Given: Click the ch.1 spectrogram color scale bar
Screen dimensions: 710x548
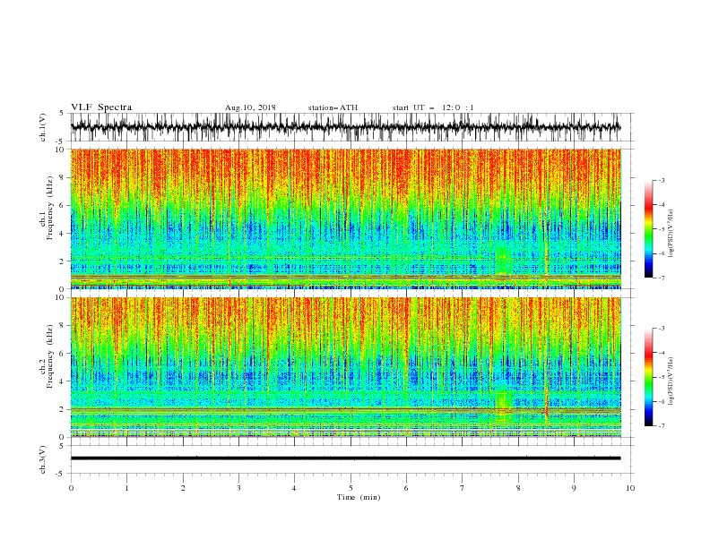Looking at the screenshot, I should coord(648,229).
